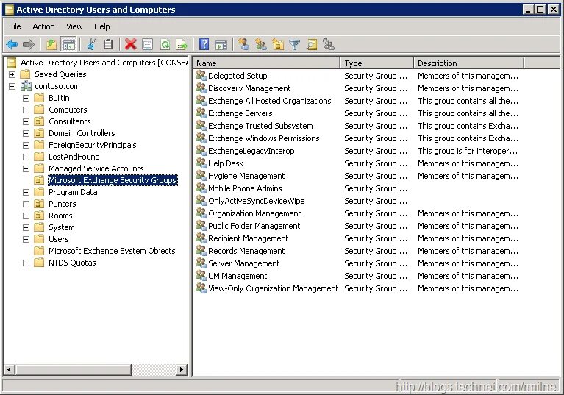Click the Paste clipboard icon
Image resolution: width=564 pixels, height=395 pixels.
pyautogui.click(x=108, y=45)
